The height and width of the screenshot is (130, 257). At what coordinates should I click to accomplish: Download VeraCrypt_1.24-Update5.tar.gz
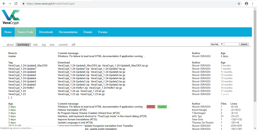pos(108,75)
